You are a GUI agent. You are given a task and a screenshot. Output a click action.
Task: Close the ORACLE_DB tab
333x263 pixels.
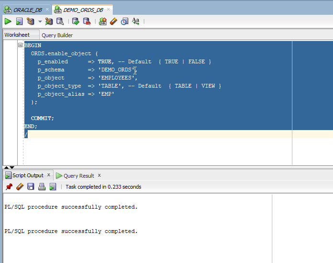pyautogui.click(x=47, y=10)
